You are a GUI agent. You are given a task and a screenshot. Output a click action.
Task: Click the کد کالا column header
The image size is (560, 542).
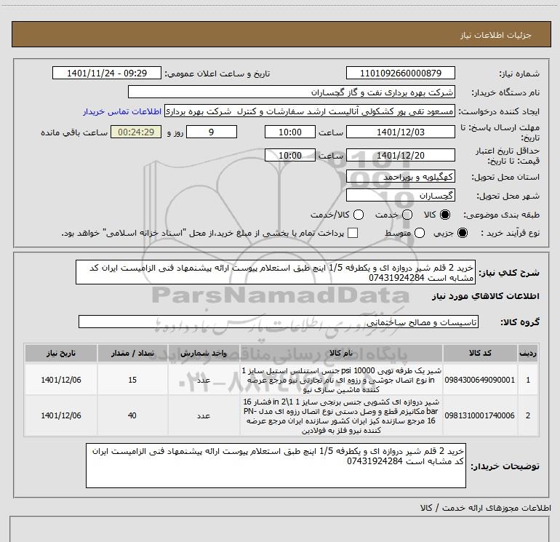pyautogui.click(x=480, y=354)
